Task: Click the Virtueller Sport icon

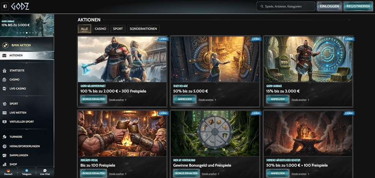Action: click(x=4, y=122)
